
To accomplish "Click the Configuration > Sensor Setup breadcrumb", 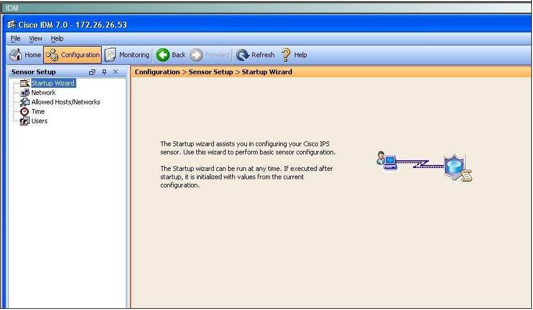I will pos(184,72).
